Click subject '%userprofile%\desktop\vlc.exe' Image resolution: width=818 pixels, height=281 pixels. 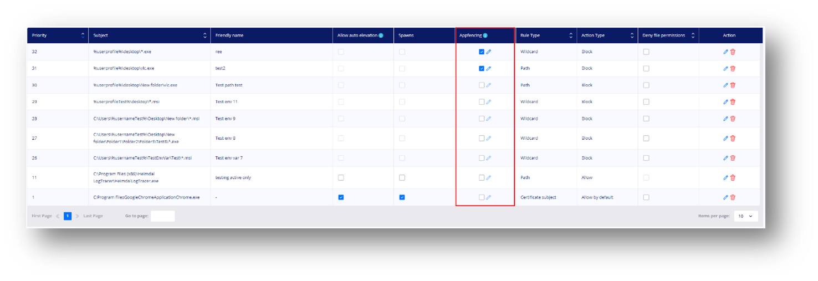pyautogui.click(x=124, y=69)
